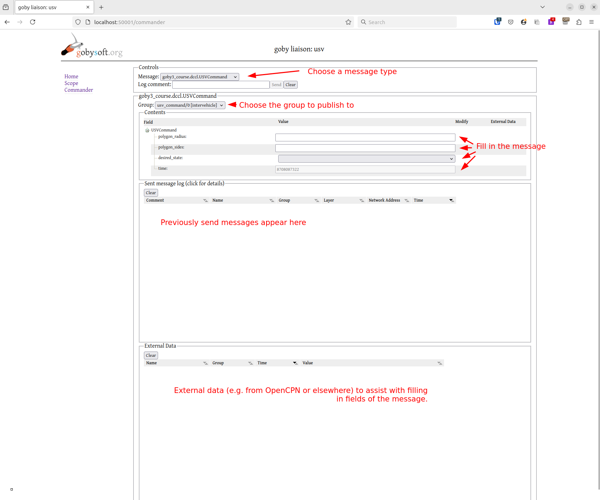Collapse the USVCommand tree node

[x=147, y=130]
